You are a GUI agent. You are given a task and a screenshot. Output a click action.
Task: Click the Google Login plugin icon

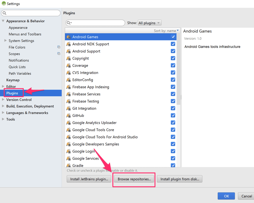69,151
